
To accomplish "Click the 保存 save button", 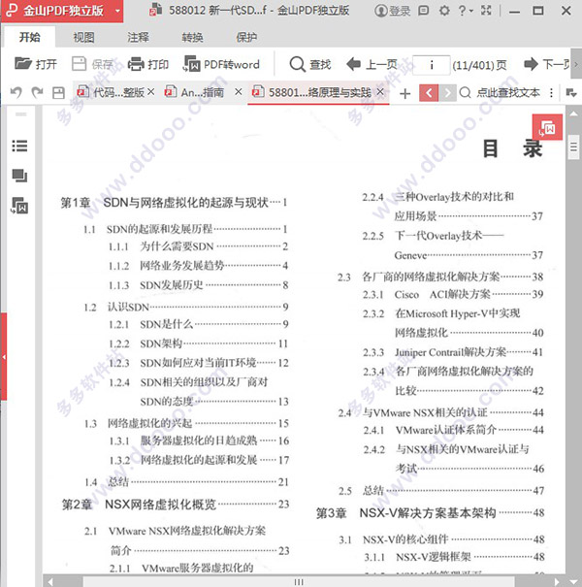I will click(92, 64).
